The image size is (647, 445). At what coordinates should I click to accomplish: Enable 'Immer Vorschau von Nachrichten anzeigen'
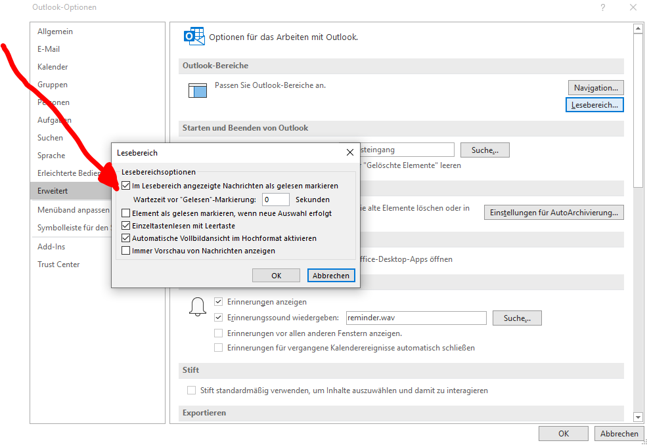(x=126, y=250)
